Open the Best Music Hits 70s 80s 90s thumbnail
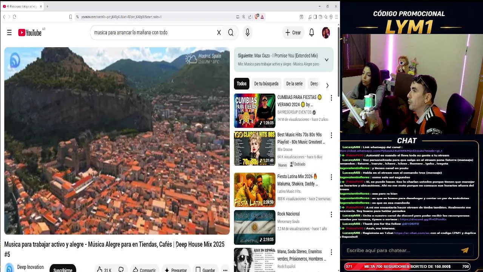Screen dimensions: 483x272 (x=255, y=148)
